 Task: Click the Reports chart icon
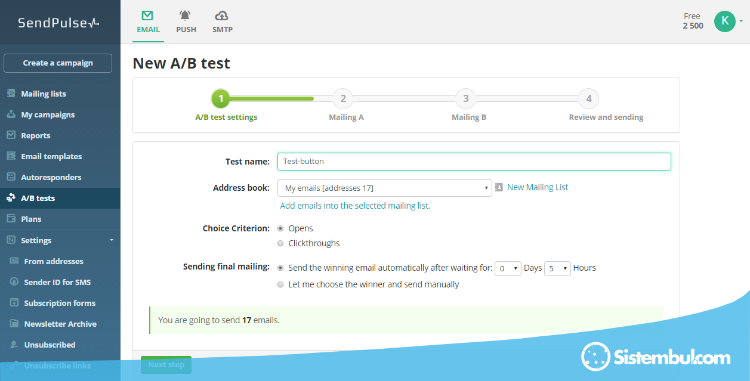[11, 135]
